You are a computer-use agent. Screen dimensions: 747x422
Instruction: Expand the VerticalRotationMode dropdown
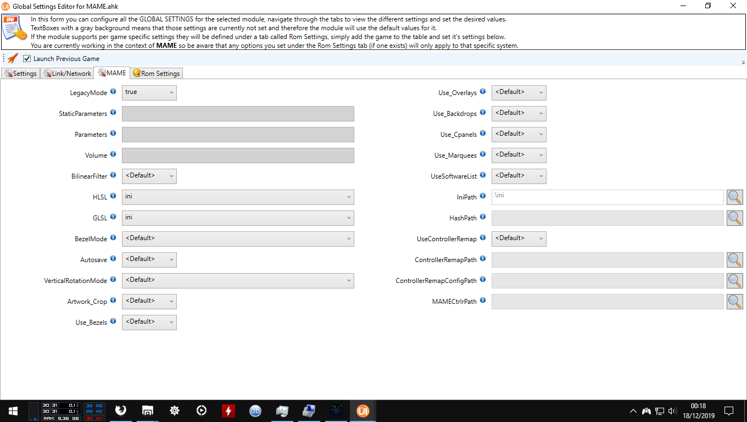coord(238,281)
